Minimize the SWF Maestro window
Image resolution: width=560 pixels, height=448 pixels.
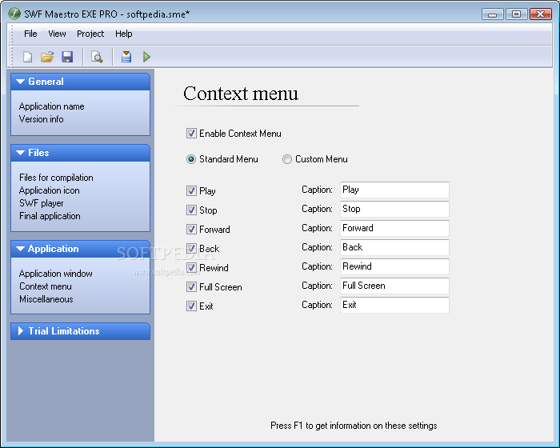click(493, 14)
